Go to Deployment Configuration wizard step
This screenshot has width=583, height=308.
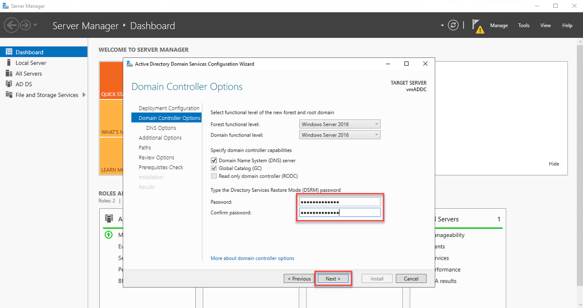[x=169, y=108]
